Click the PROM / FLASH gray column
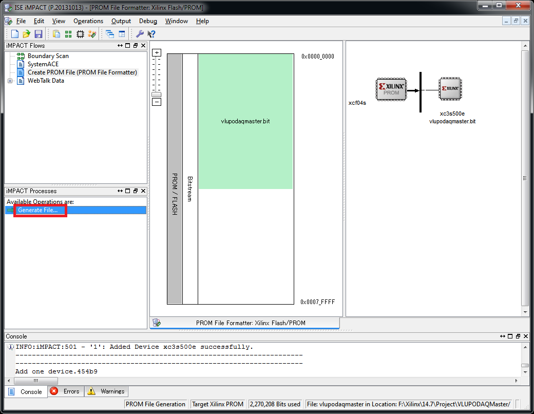The image size is (534, 414). coord(175,179)
